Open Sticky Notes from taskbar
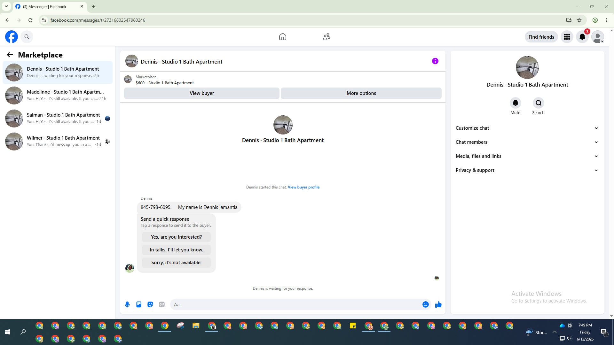 (353, 326)
